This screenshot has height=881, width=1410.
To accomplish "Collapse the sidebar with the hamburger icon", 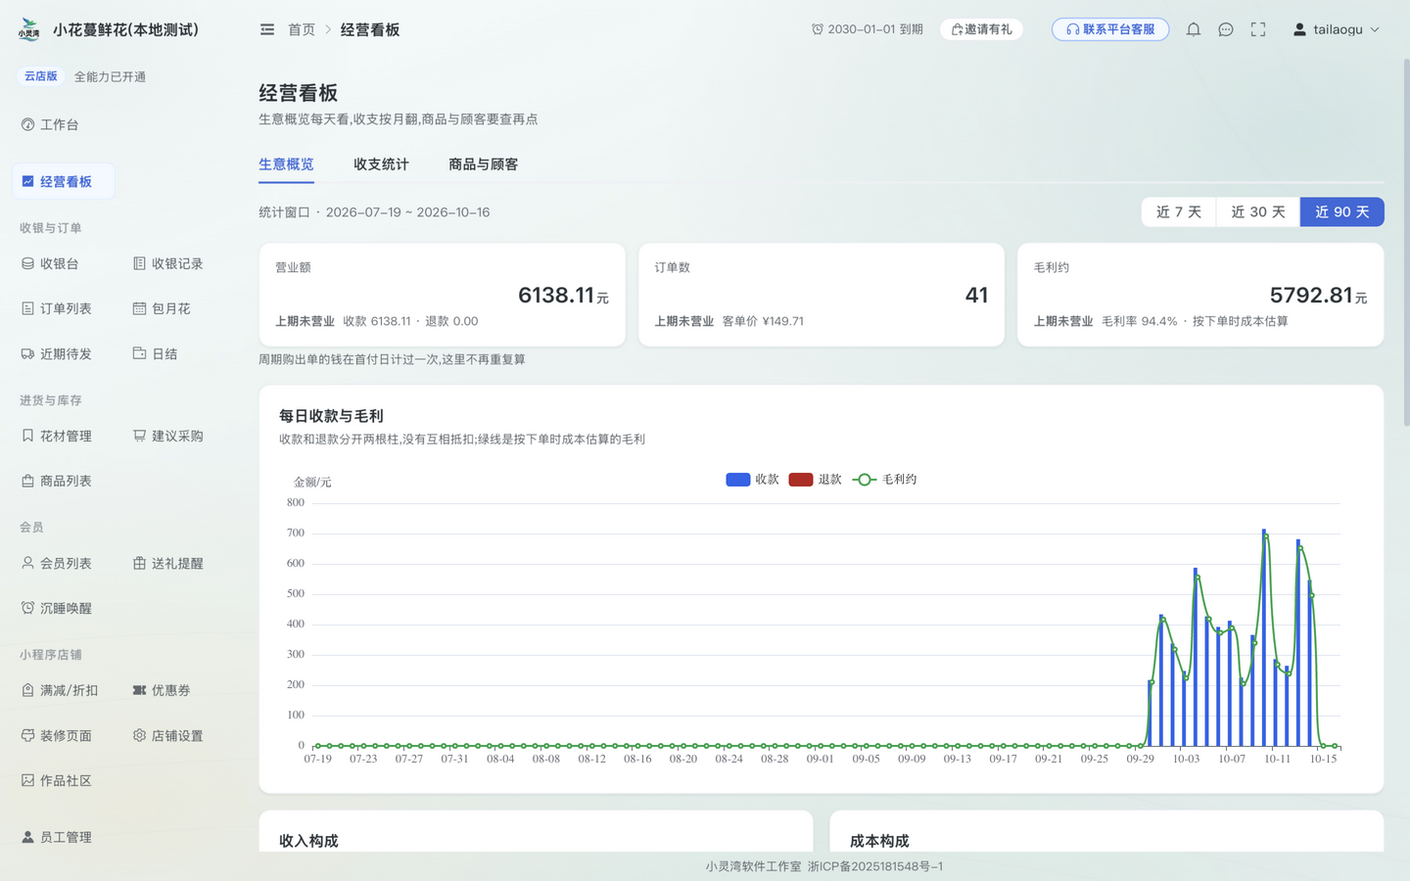I will [x=267, y=29].
